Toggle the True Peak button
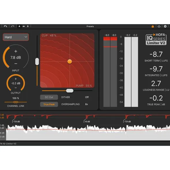170x170 pixels. tap(49, 104)
